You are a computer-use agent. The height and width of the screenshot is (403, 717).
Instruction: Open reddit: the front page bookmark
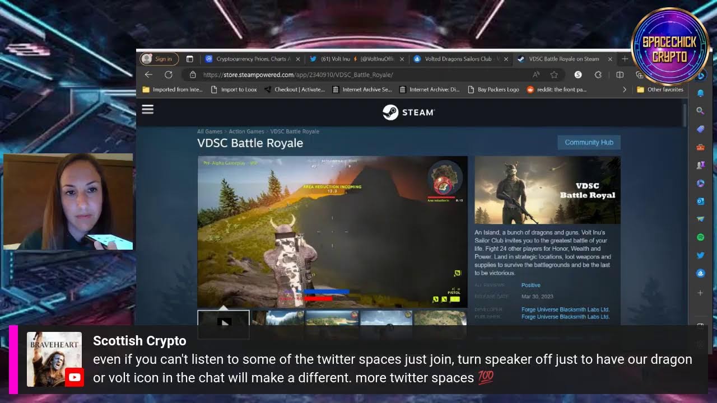(557, 90)
